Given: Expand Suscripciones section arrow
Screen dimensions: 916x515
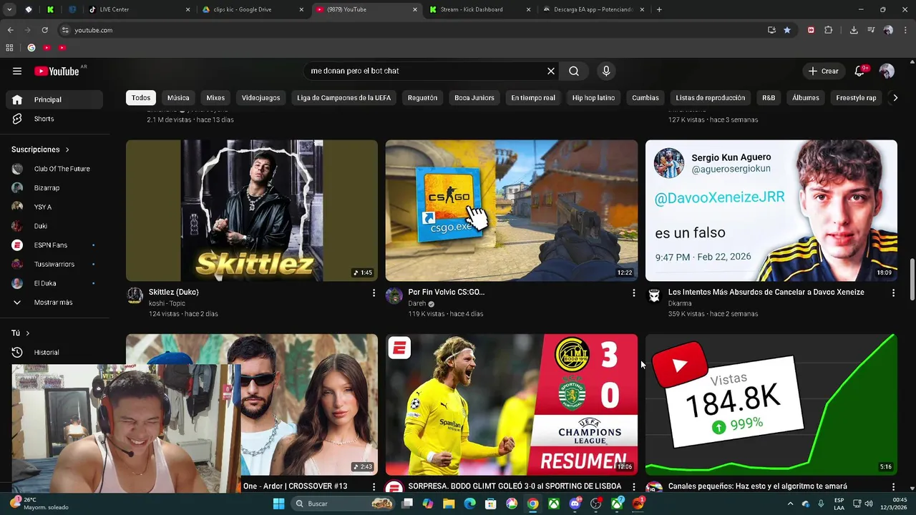Looking at the screenshot, I should (x=68, y=149).
